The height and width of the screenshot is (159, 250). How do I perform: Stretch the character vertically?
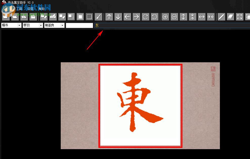pos(183,17)
